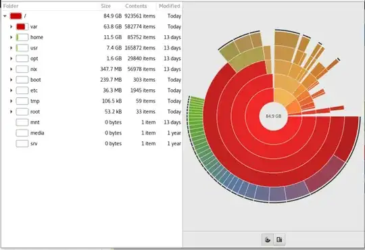Expand the usr folder tree
Viewport: 365px width, 250px height.
11,48
